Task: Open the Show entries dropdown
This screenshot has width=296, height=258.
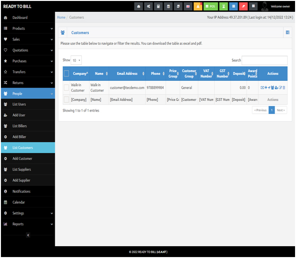Action: coord(76,60)
